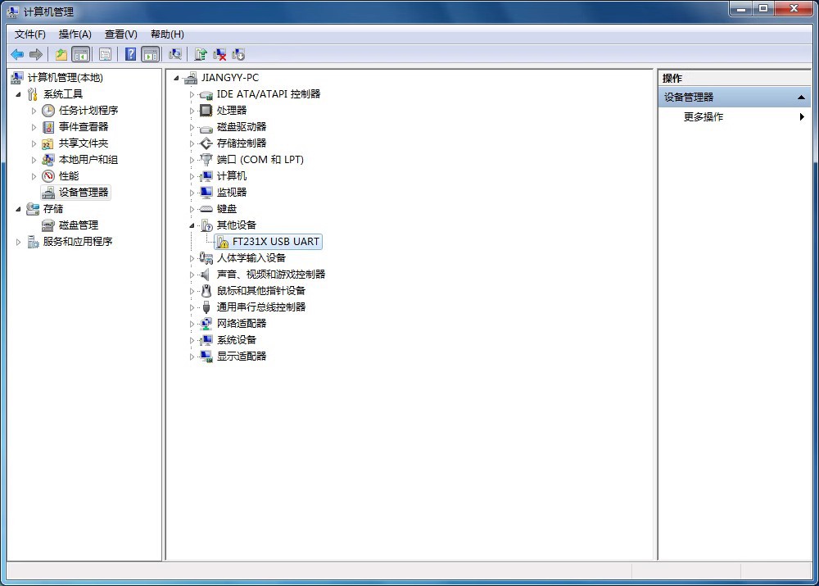Select 计算机管理(本地) root node
The height and width of the screenshot is (586, 819).
(65, 78)
